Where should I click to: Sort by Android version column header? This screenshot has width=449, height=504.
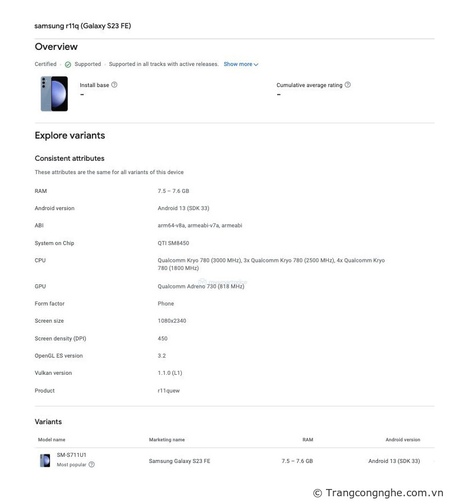pyautogui.click(x=403, y=440)
